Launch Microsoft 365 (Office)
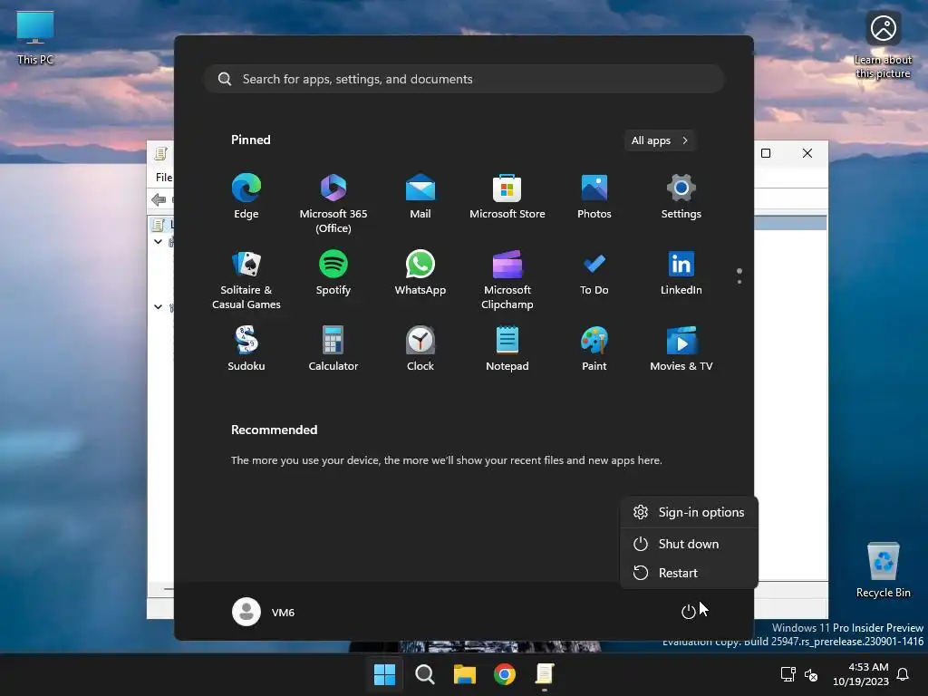The image size is (928, 696). 333,203
